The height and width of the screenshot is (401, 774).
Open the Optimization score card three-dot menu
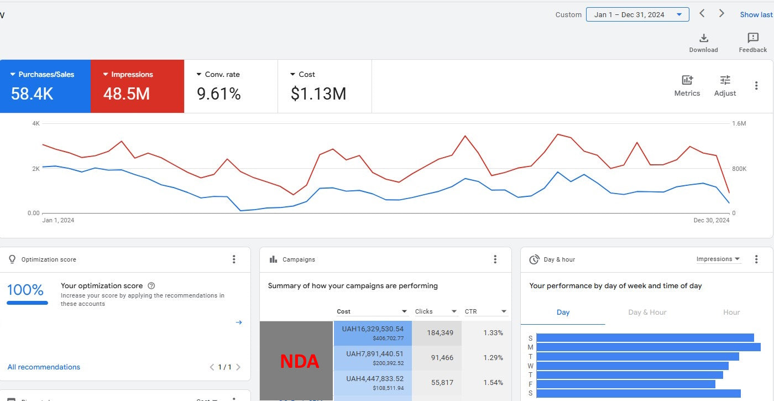pyautogui.click(x=234, y=259)
